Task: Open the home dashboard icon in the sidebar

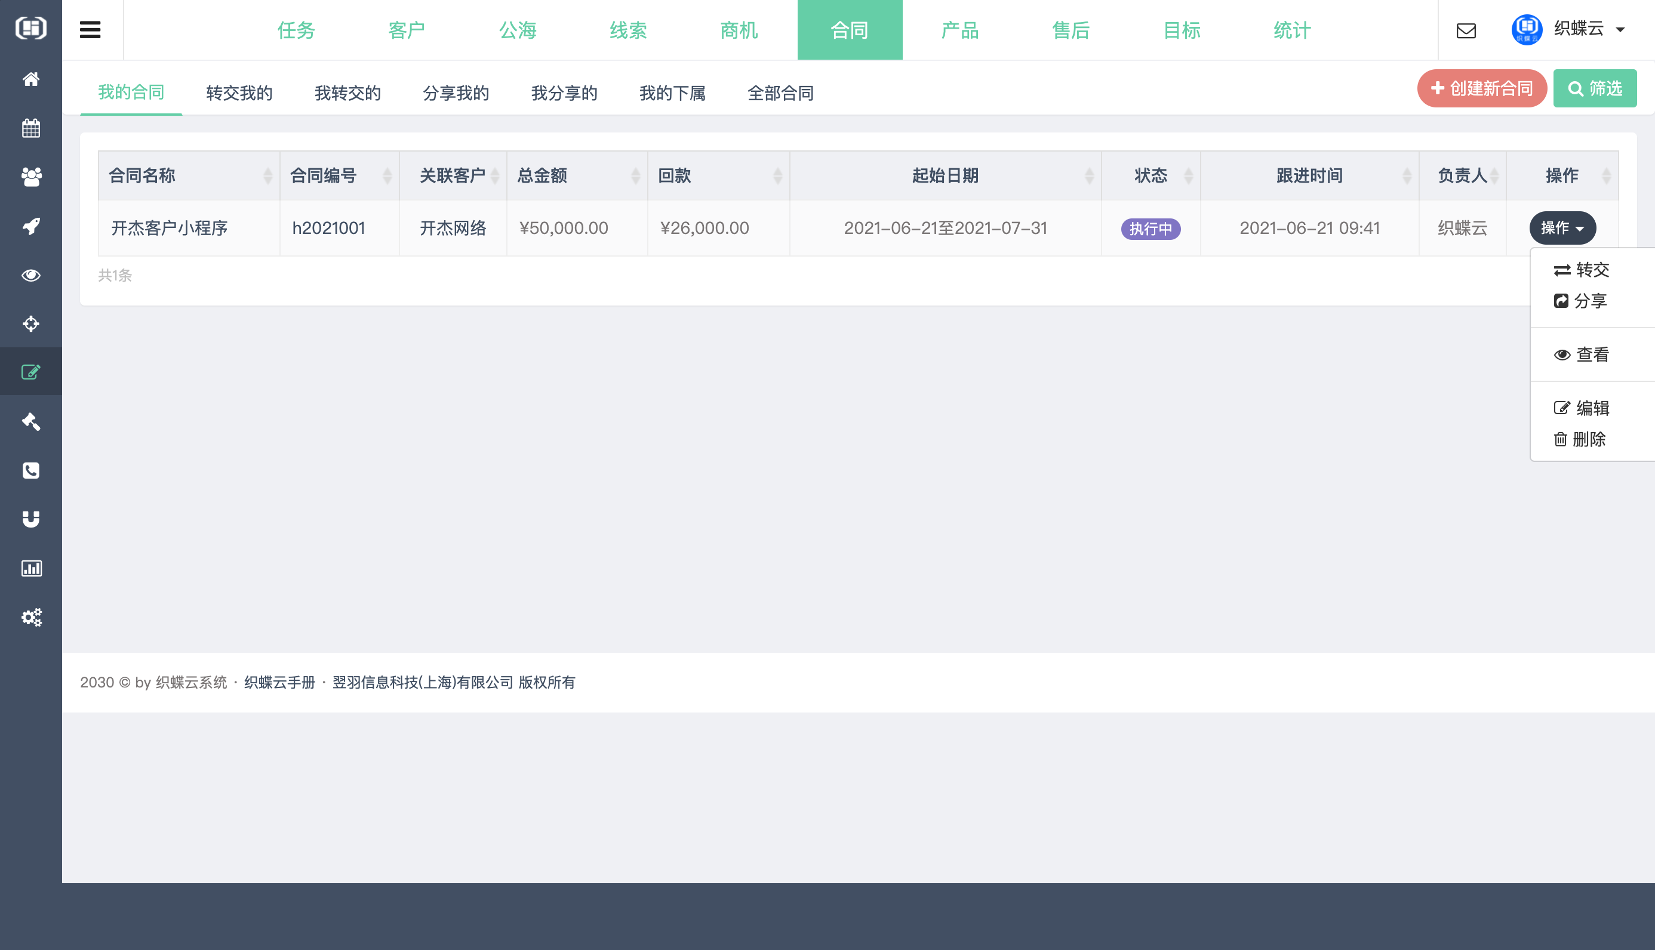Action: coord(30,79)
